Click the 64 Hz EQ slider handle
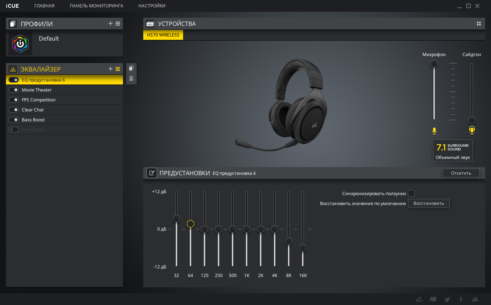Image resolution: width=491 pixels, height=305 pixels. click(190, 223)
